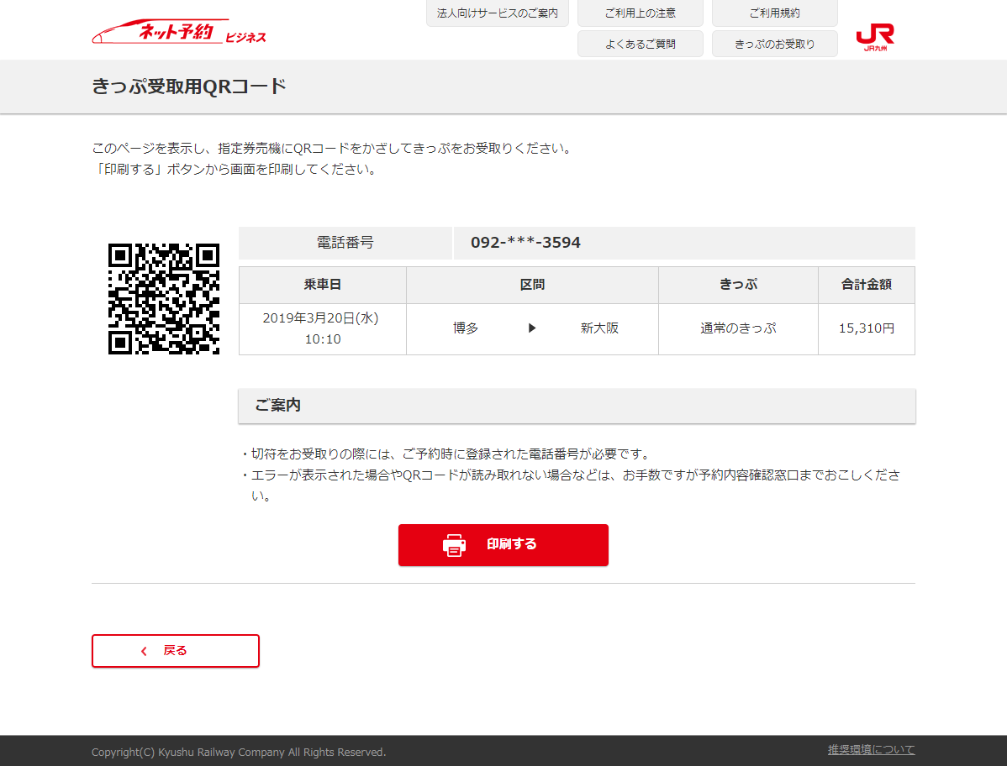Open the ご利用規約 terms page
The width and height of the screenshot is (1007, 766).
(x=774, y=13)
